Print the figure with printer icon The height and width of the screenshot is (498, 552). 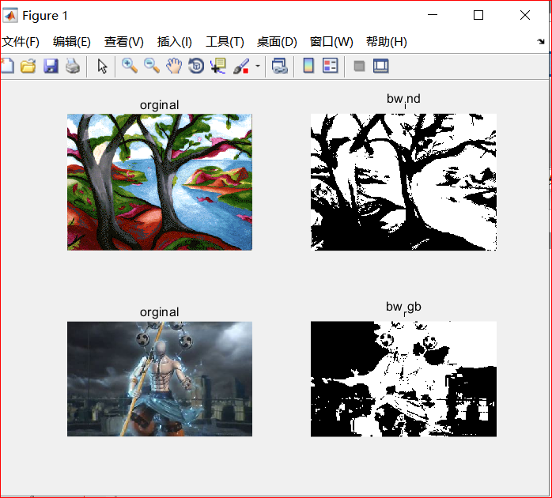pyautogui.click(x=73, y=66)
